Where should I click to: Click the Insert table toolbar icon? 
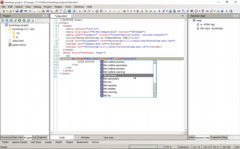point(218,11)
